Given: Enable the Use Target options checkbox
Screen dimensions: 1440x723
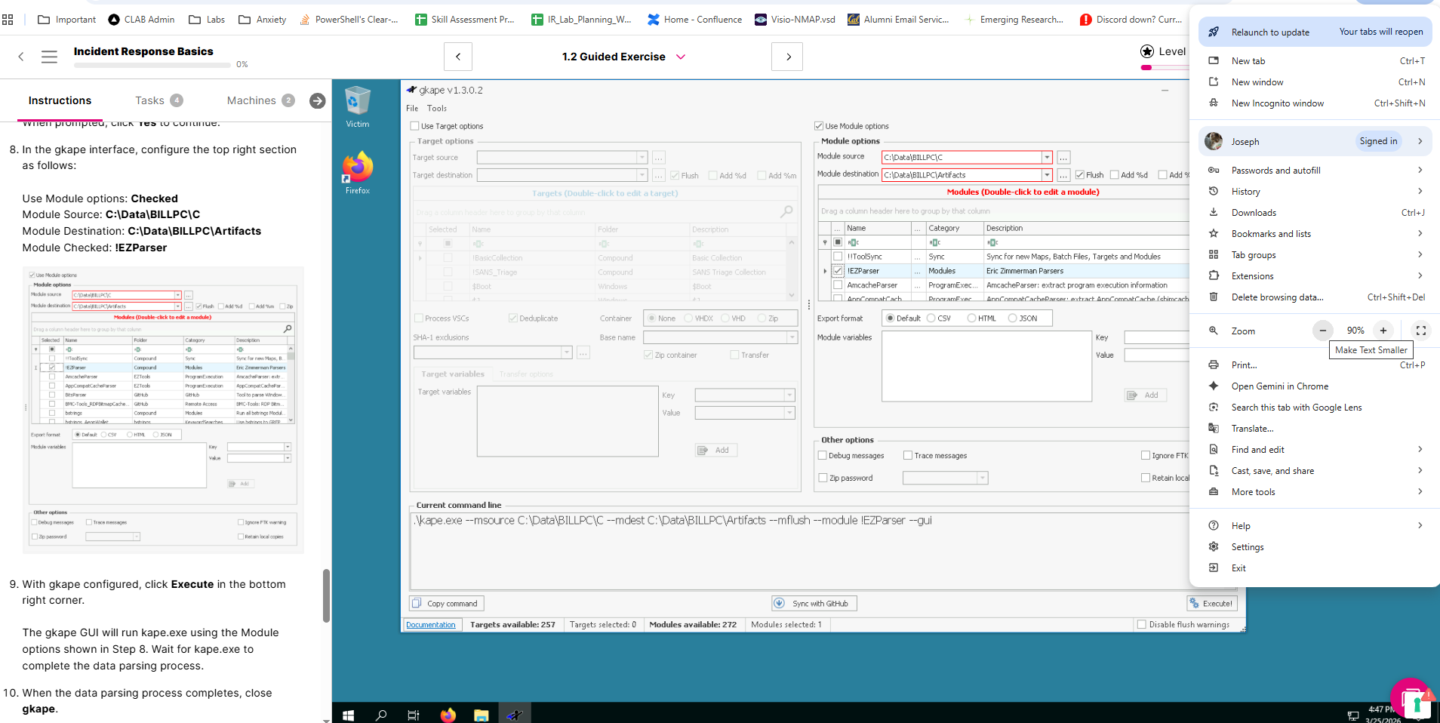Looking at the screenshot, I should tap(414, 126).
